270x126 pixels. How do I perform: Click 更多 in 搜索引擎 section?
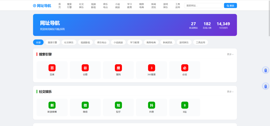tap(230, 54)
